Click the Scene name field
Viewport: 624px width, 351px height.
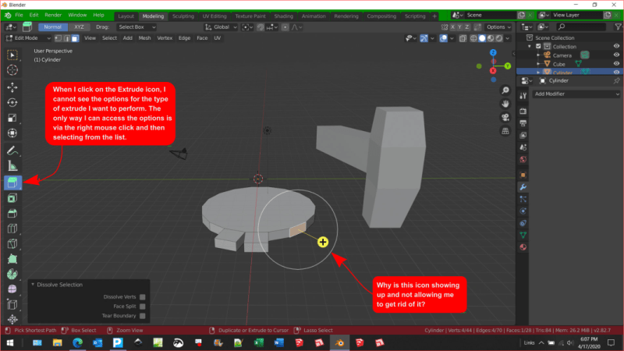[x=491, y=15]
